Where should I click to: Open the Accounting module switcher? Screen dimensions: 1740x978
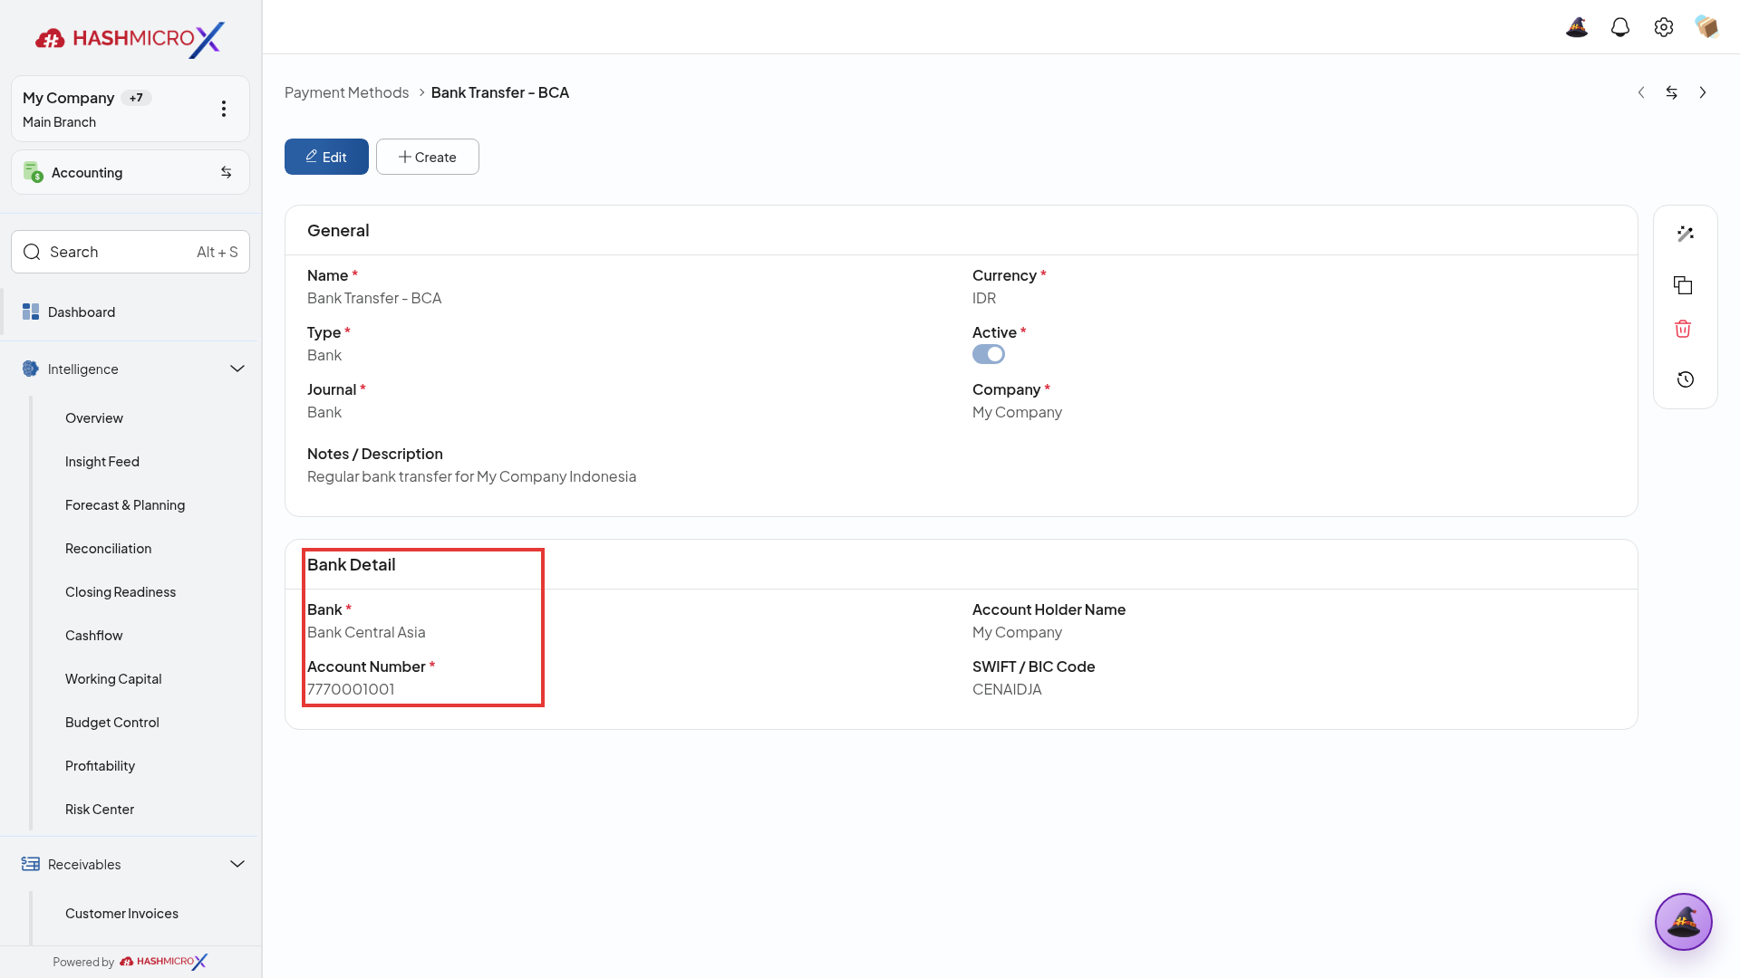(x=130, y=172)
